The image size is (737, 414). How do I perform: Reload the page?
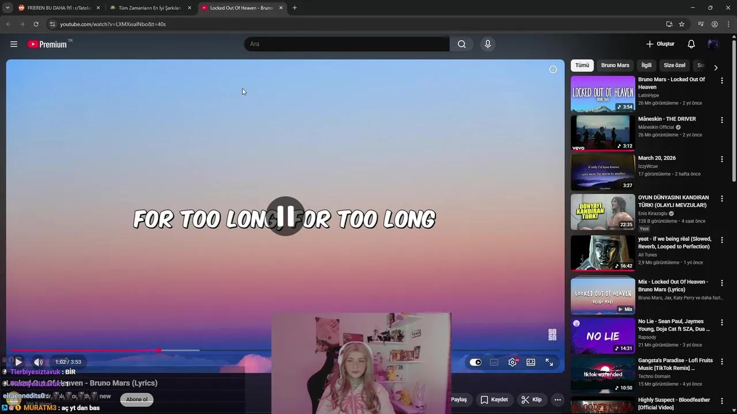[36, 24]
